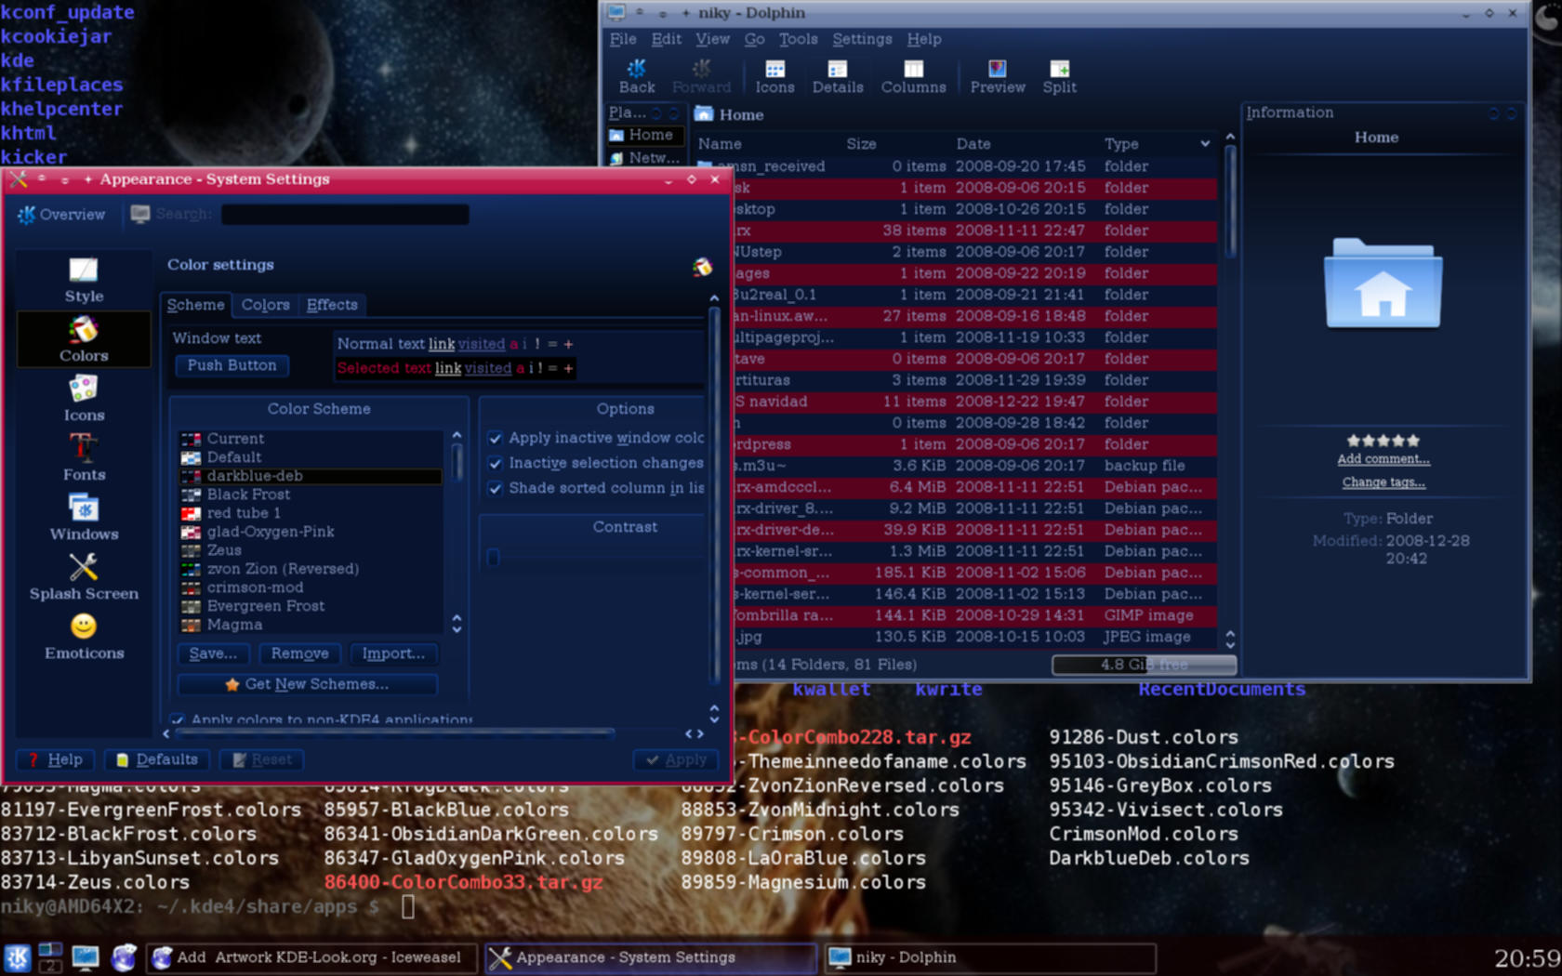
Task: Click the pager icon in taskbar
Action: pos(50,957)
